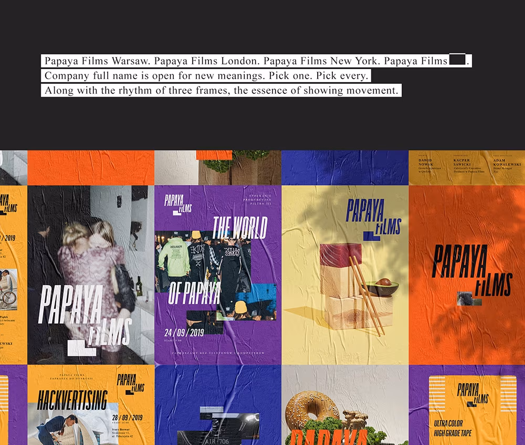Click 'OF PAPAYA' headline on purple poster
The image size is (525, 445).
click(x=195, y=293)
